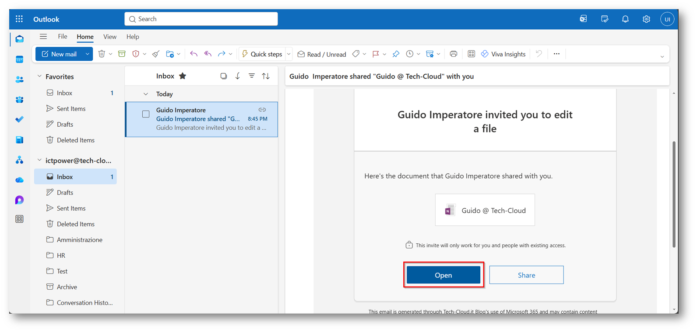Collapse the Favorites folder group
Image resolution: width=697 pixels, height=332 pixels.
[40, 76]
